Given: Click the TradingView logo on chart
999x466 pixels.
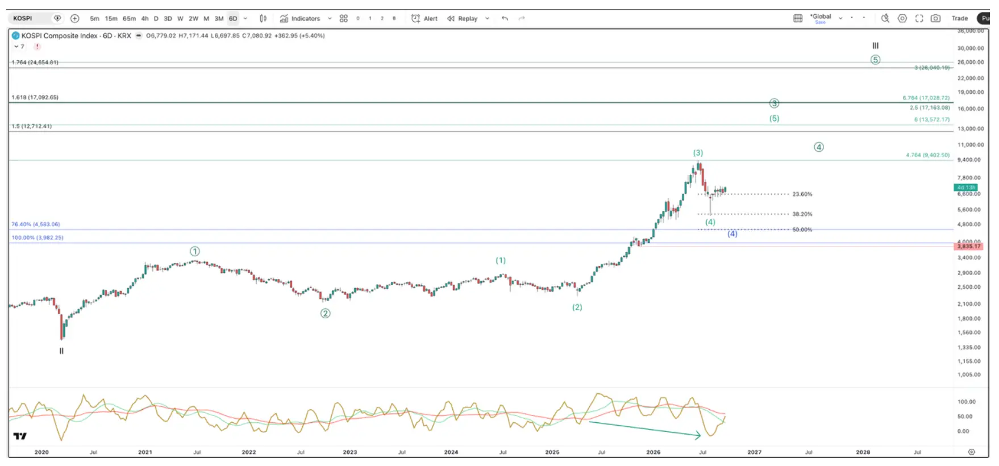Looking at the screenshot, I should 20,436.
